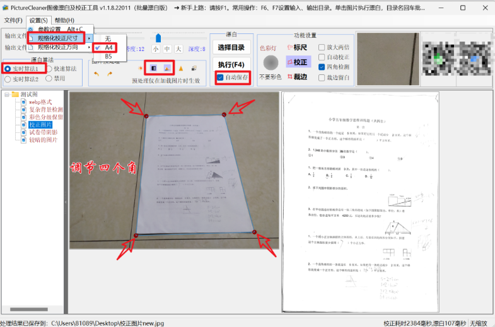Click the redo arrow icon
The width and height of the screenshot is (495, 327).
(x=110, y=74)
